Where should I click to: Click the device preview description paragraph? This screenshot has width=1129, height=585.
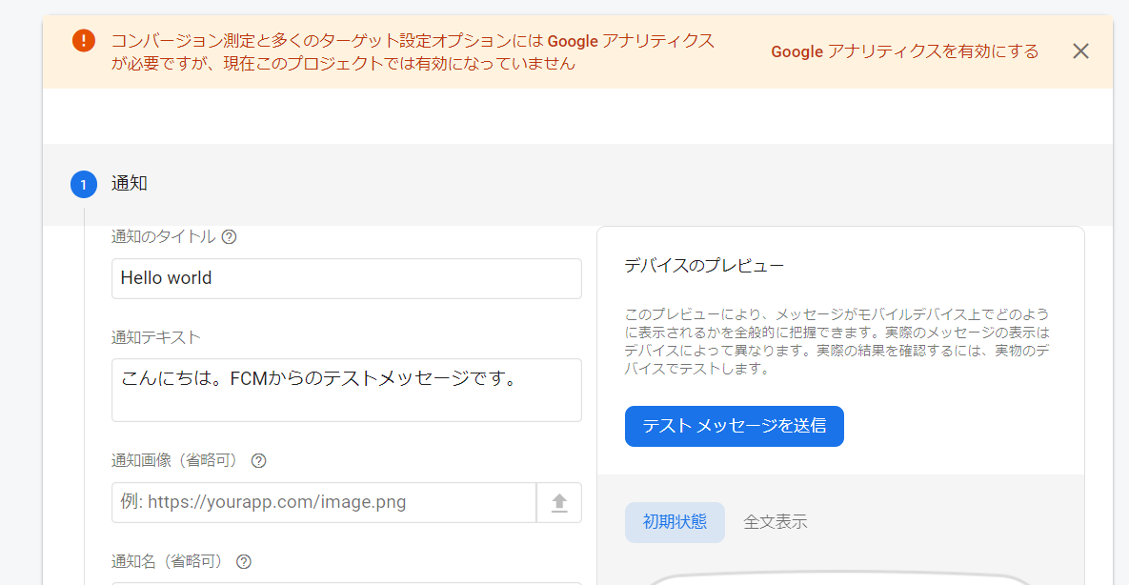(837, 341)
